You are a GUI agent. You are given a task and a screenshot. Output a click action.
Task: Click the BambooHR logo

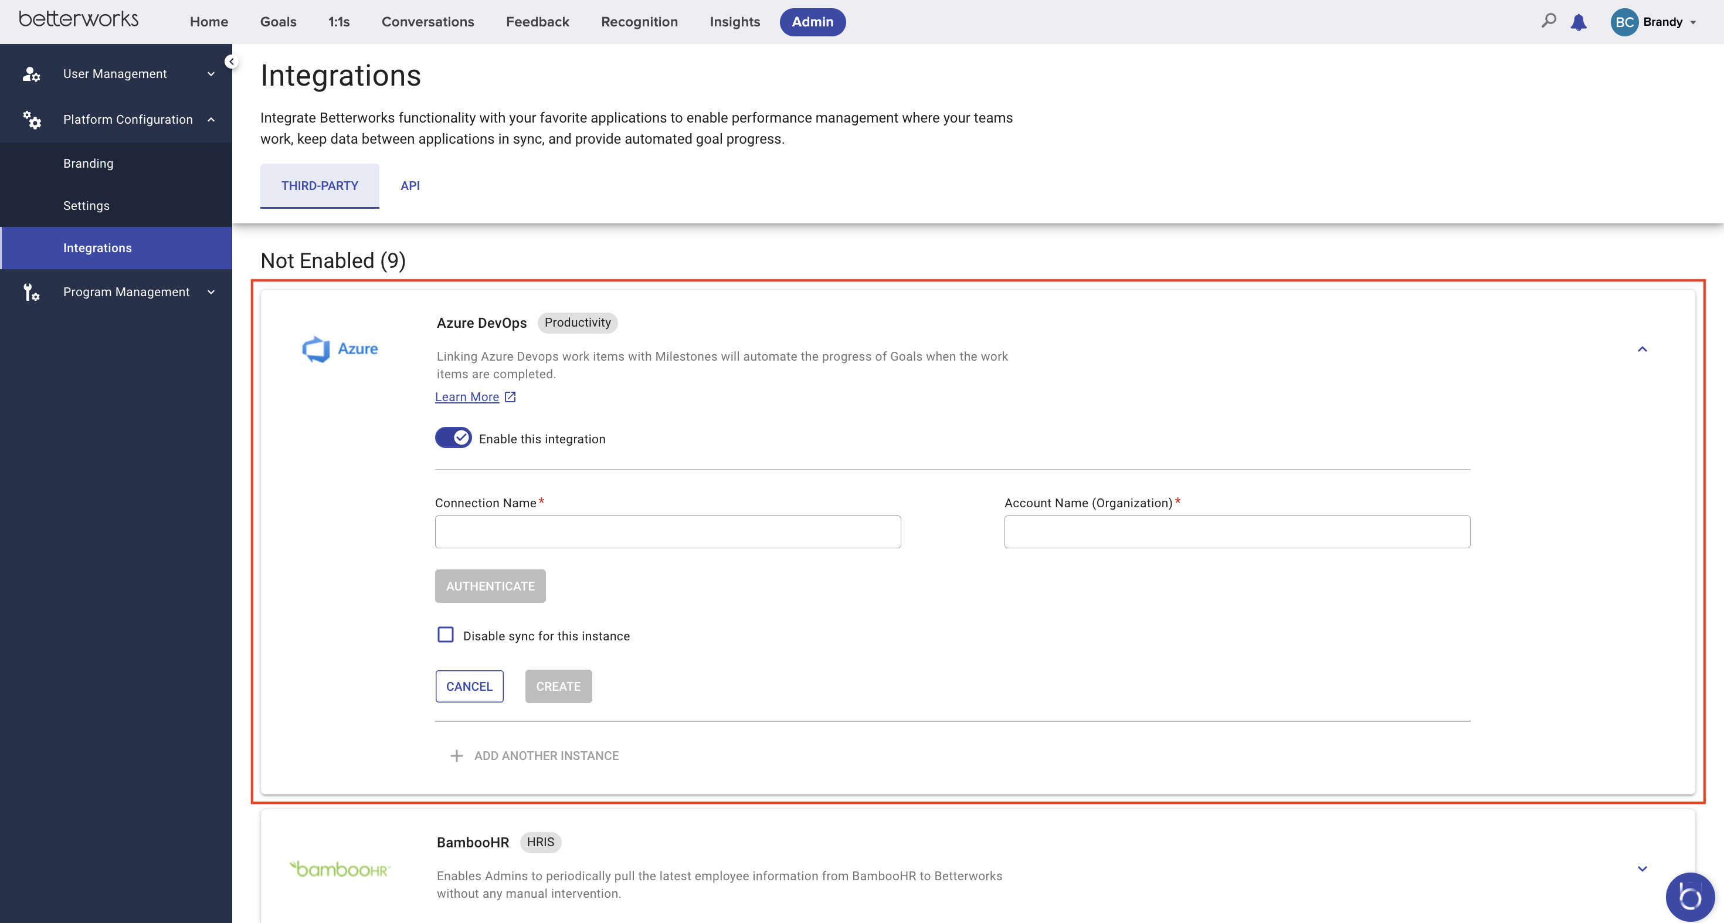(340, 869)
